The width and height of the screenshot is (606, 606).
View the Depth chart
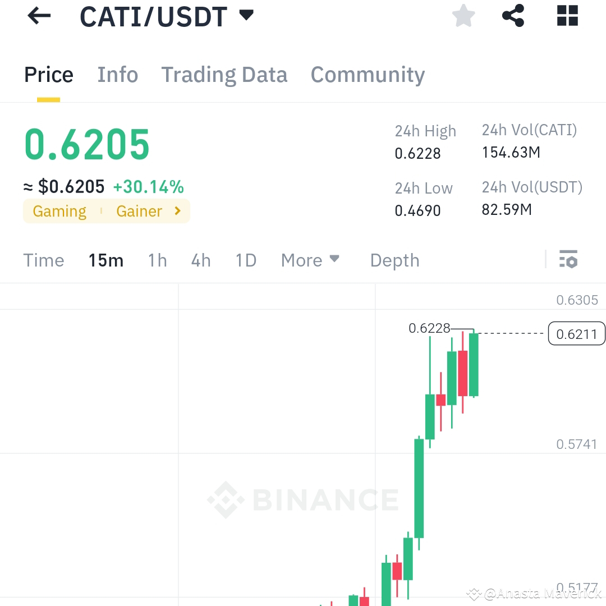click(394, 260)
